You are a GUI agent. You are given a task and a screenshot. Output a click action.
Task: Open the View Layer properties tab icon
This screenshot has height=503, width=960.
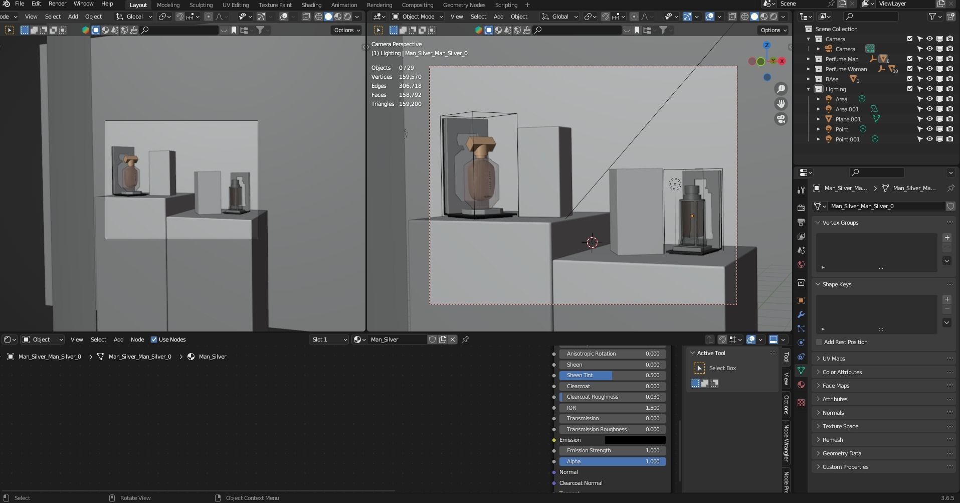[x=801, y=236]
